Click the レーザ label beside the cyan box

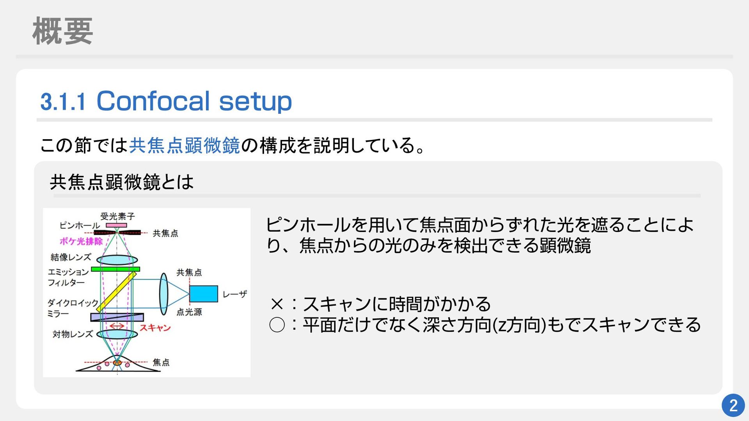(234, 294)
